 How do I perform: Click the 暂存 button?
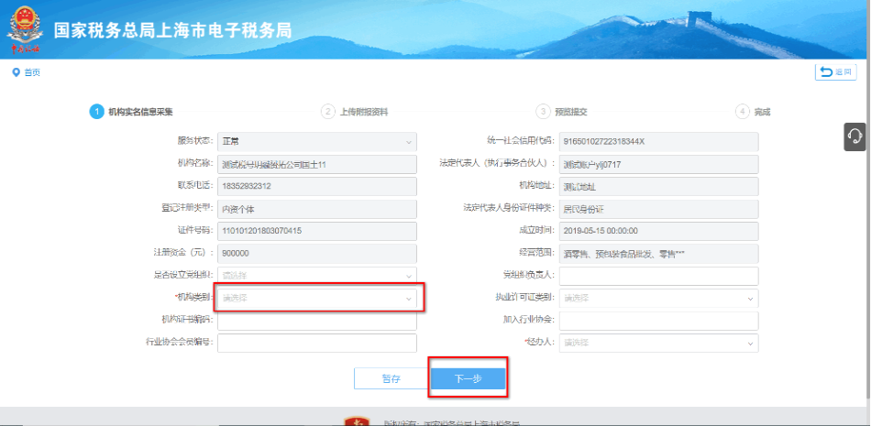(391, 378)
